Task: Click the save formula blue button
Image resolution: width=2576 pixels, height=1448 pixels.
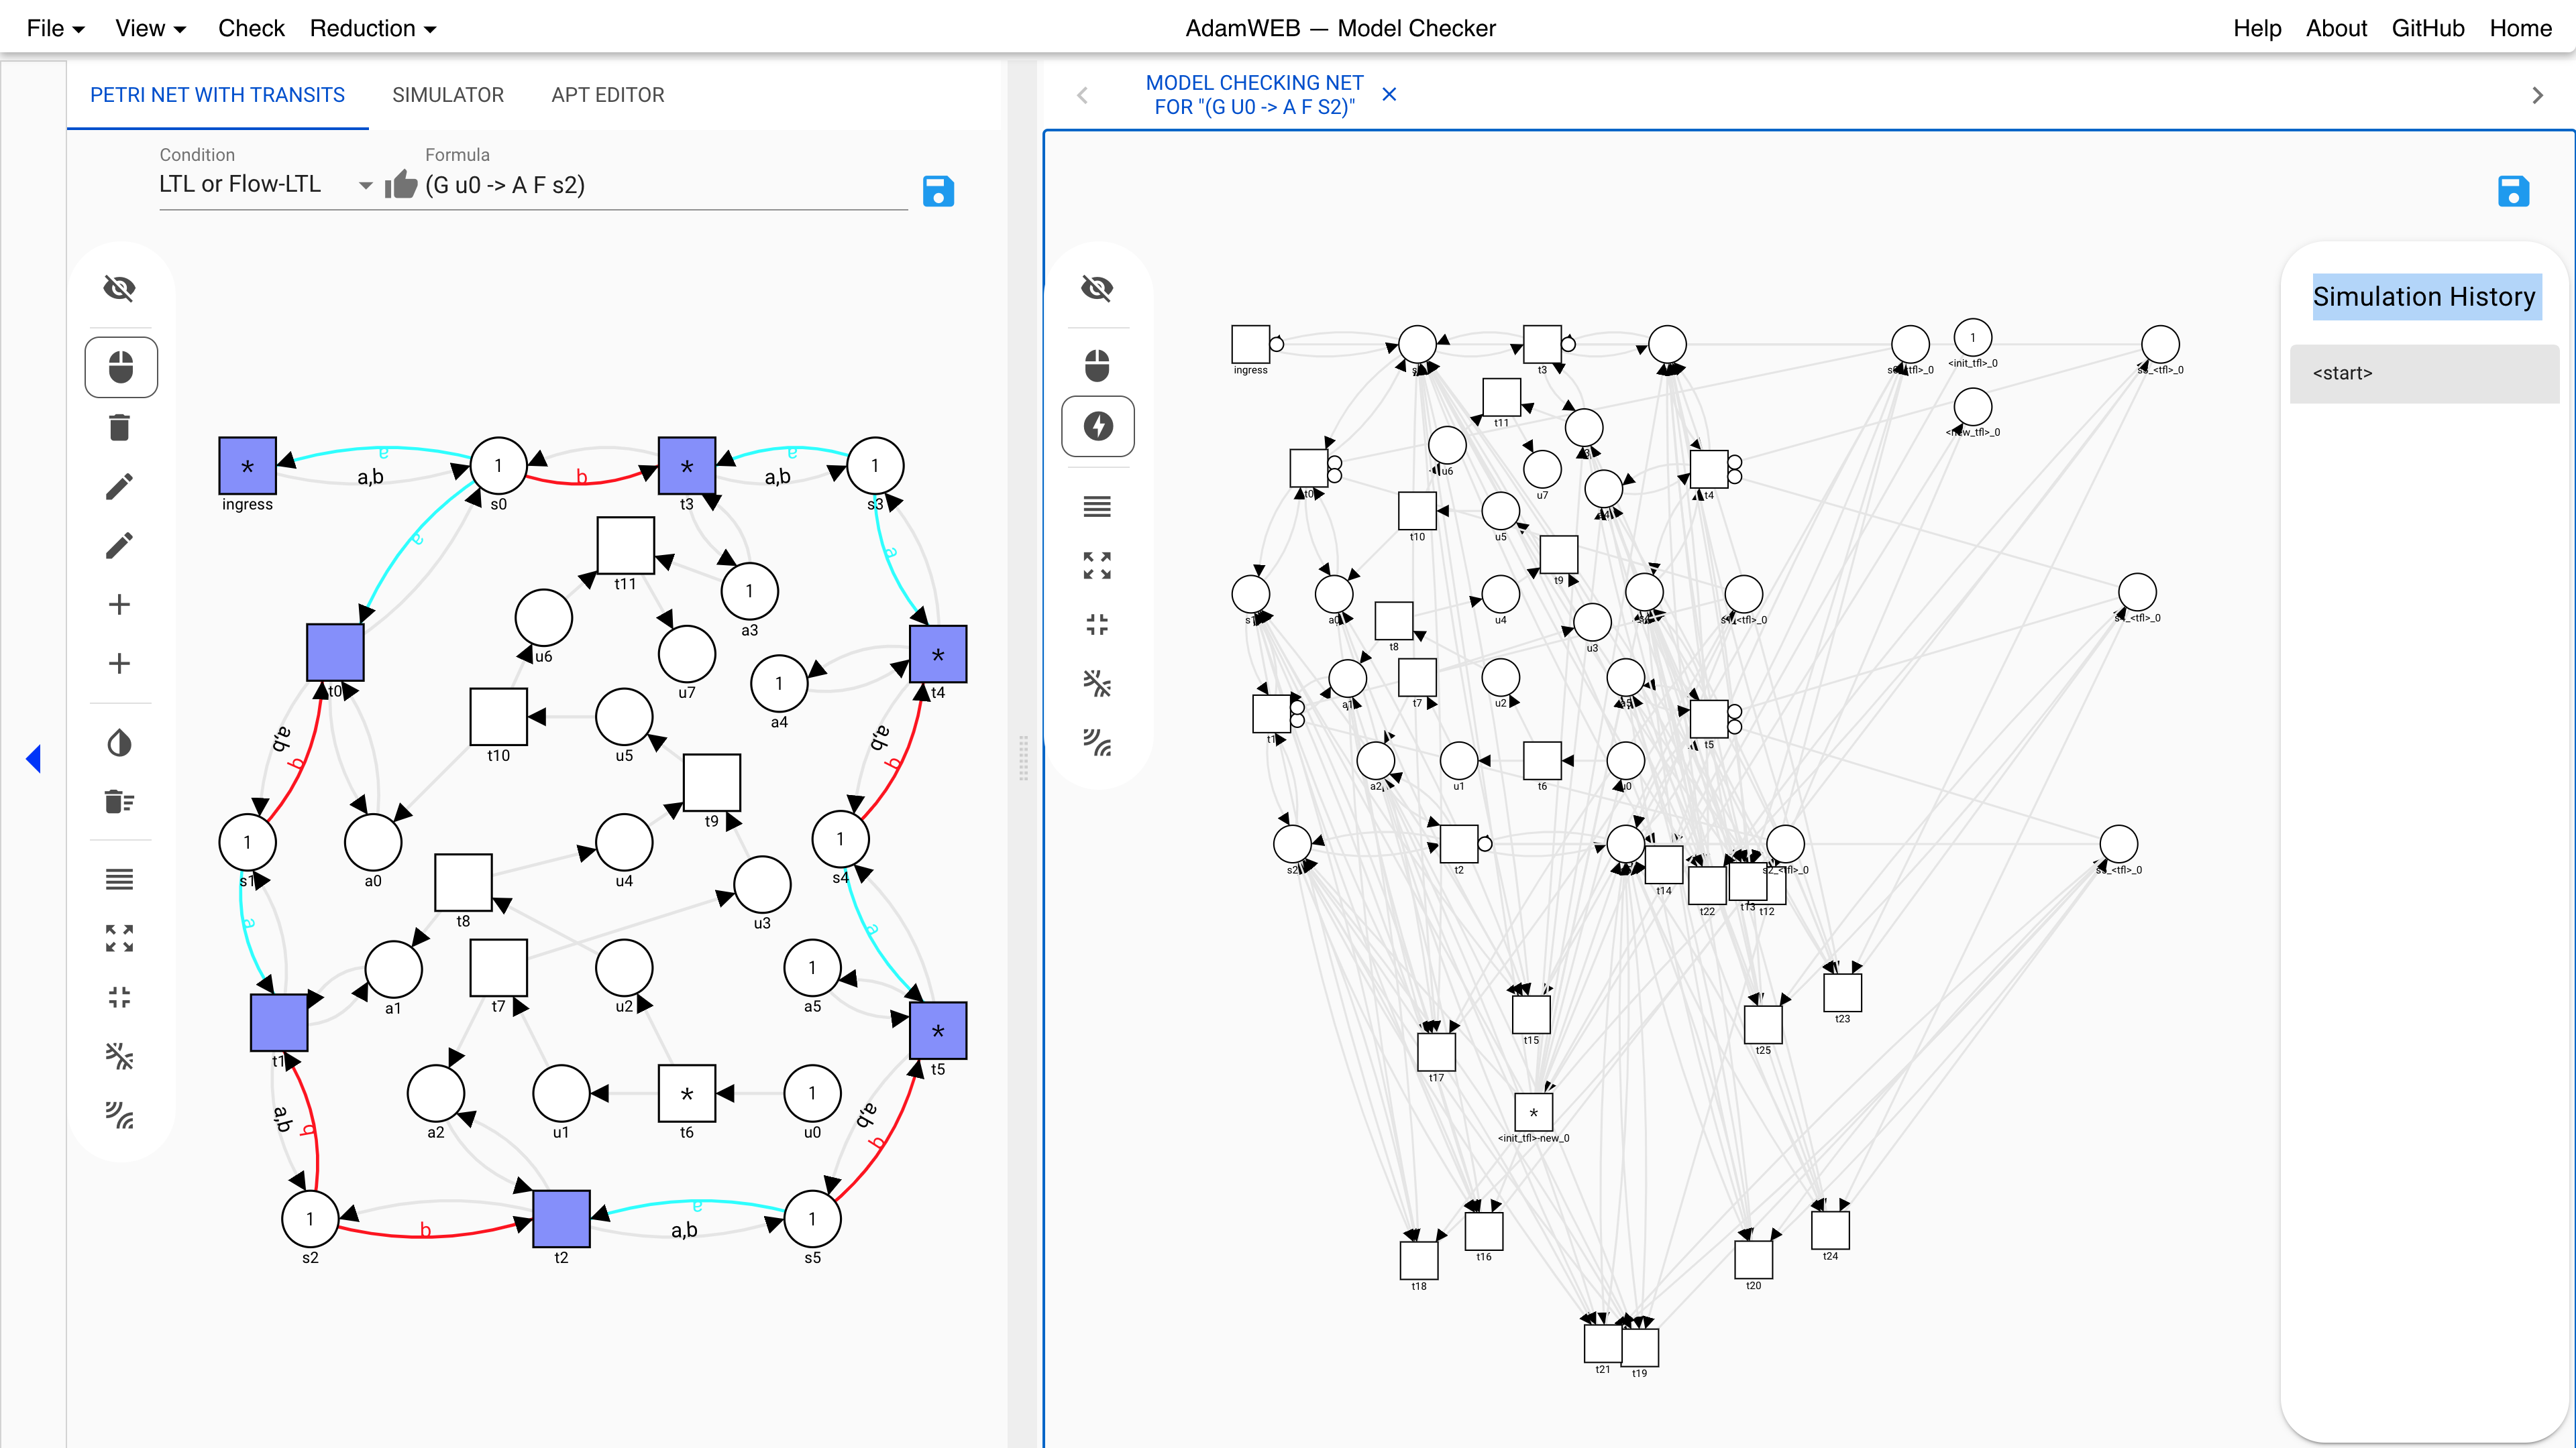Action: [x=938, y=189]
